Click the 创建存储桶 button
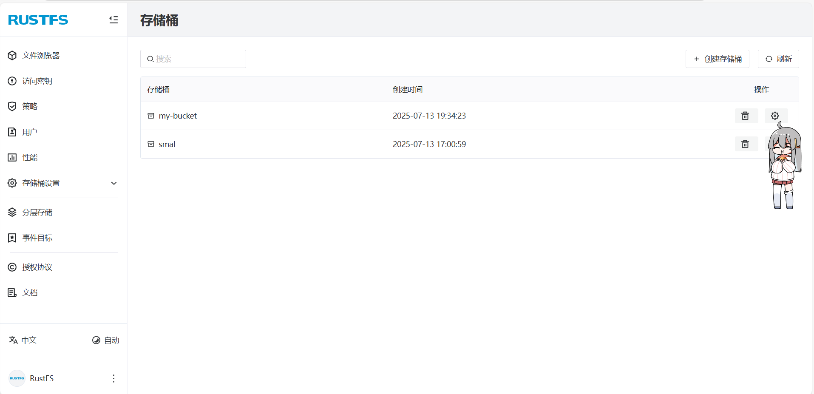This screenshot has height=394, width=814. tap(717, 59)
